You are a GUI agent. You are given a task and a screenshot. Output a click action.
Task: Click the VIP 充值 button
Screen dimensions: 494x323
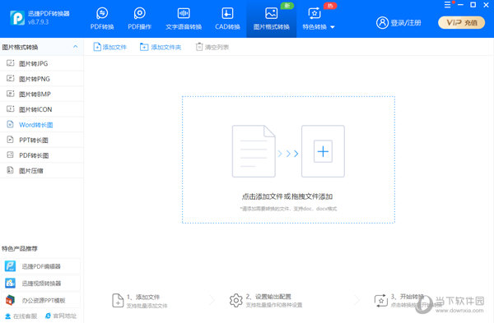click(462, 23)
